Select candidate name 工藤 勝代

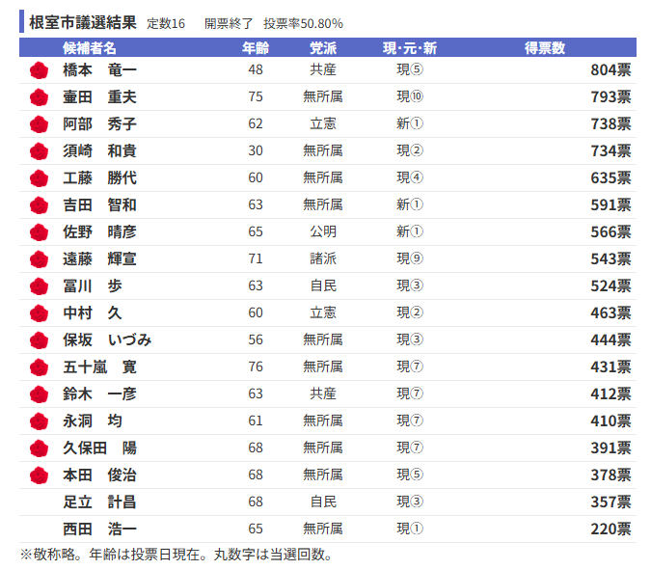99,177
